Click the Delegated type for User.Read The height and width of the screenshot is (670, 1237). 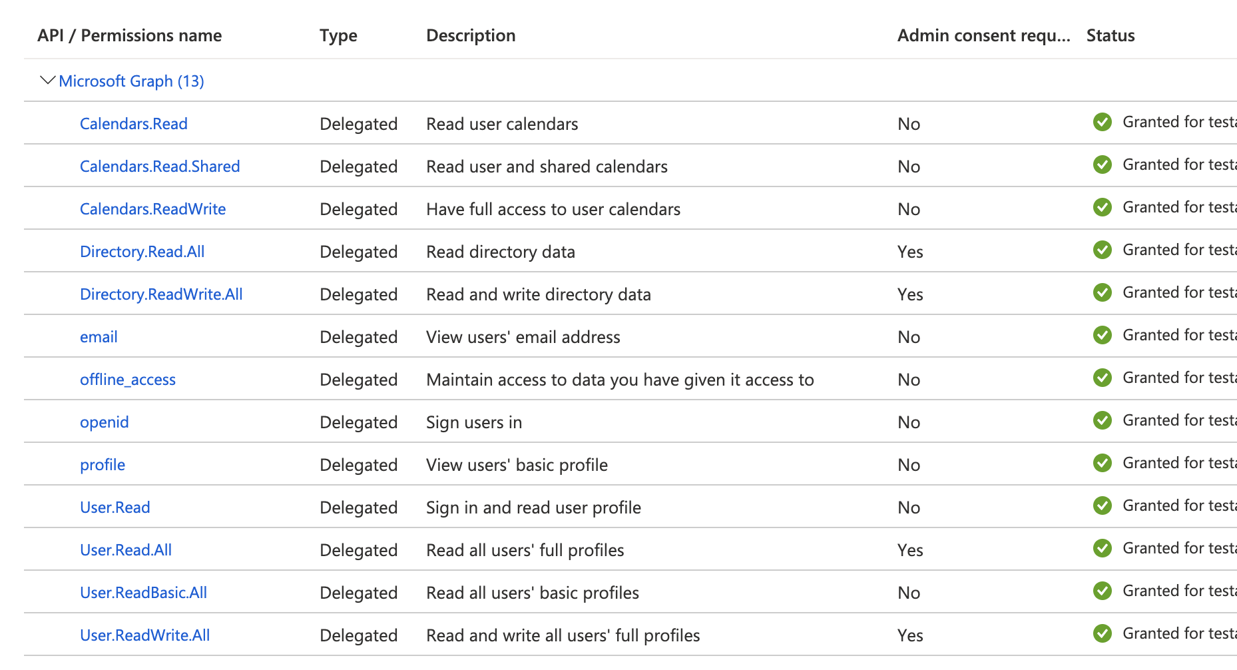[359, 507]
